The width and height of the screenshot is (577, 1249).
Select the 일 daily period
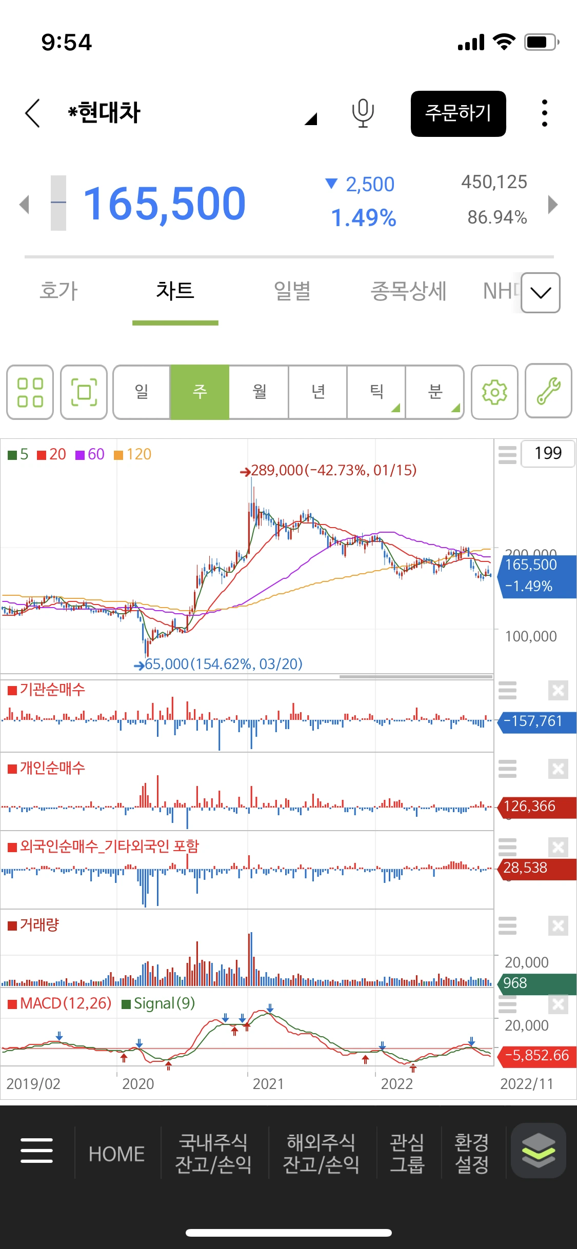pyautogui.click(x=142, y=392)
